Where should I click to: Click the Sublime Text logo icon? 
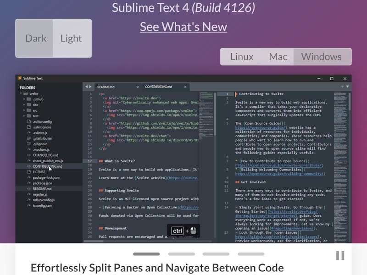click(20, 78)
